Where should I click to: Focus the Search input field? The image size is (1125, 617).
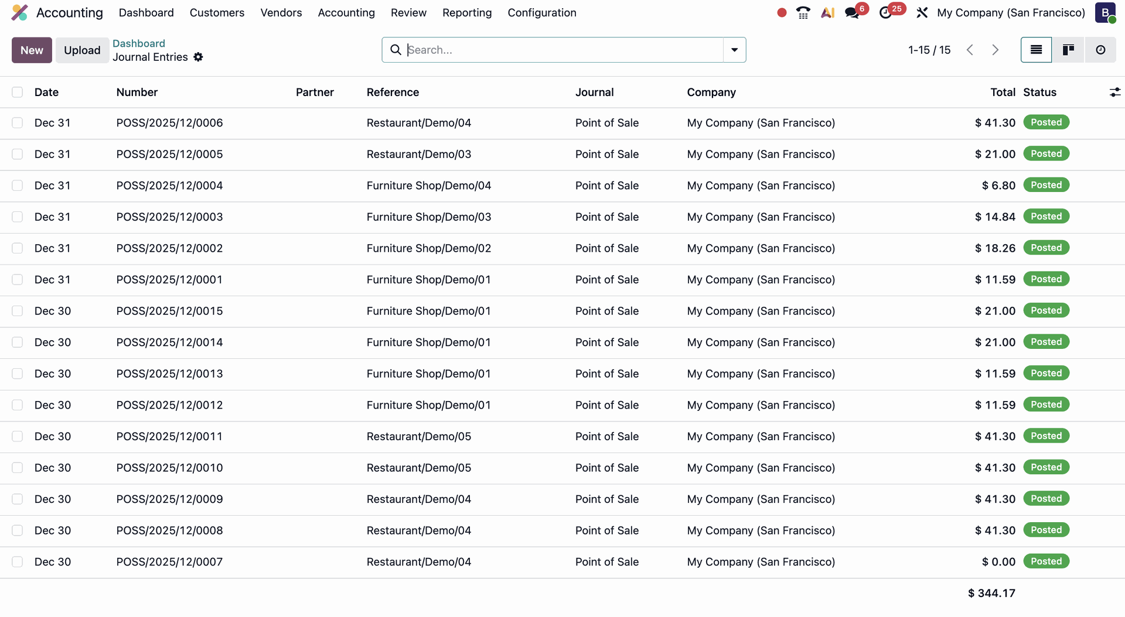coord(562,50)
